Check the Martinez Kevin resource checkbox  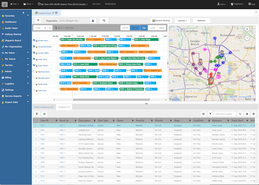pos(34,72)
